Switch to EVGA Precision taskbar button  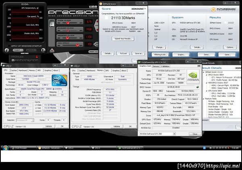pyautogui.click(x=23, y=148)
